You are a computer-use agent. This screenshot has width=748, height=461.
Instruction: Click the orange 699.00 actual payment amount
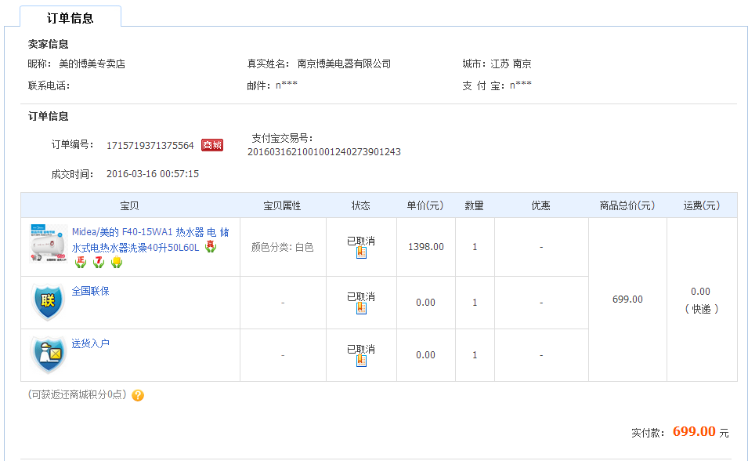point(694,431)
